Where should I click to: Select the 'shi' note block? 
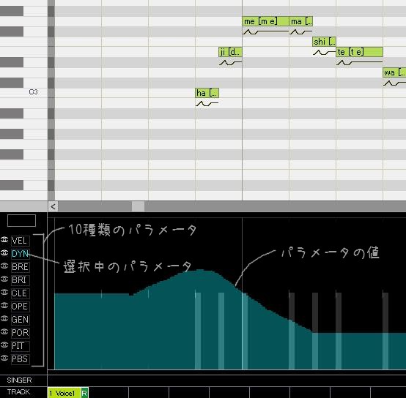point(324,42)
